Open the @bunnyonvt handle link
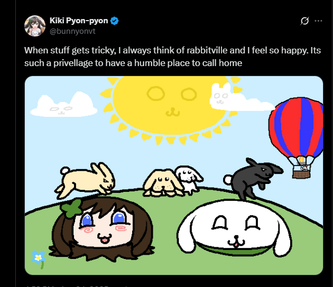Screen dimensions: 333x287 [72, 31]
